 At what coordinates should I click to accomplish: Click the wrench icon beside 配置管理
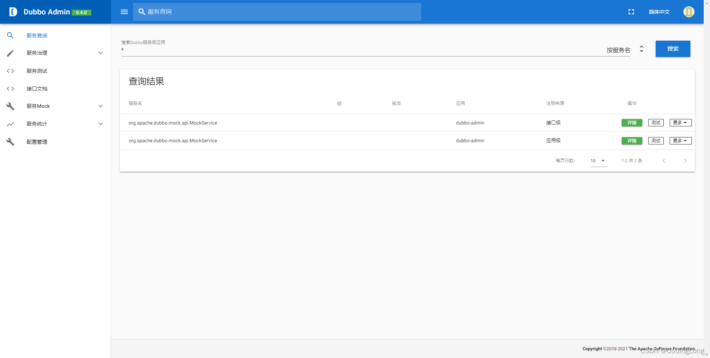(x=10, y=142)
